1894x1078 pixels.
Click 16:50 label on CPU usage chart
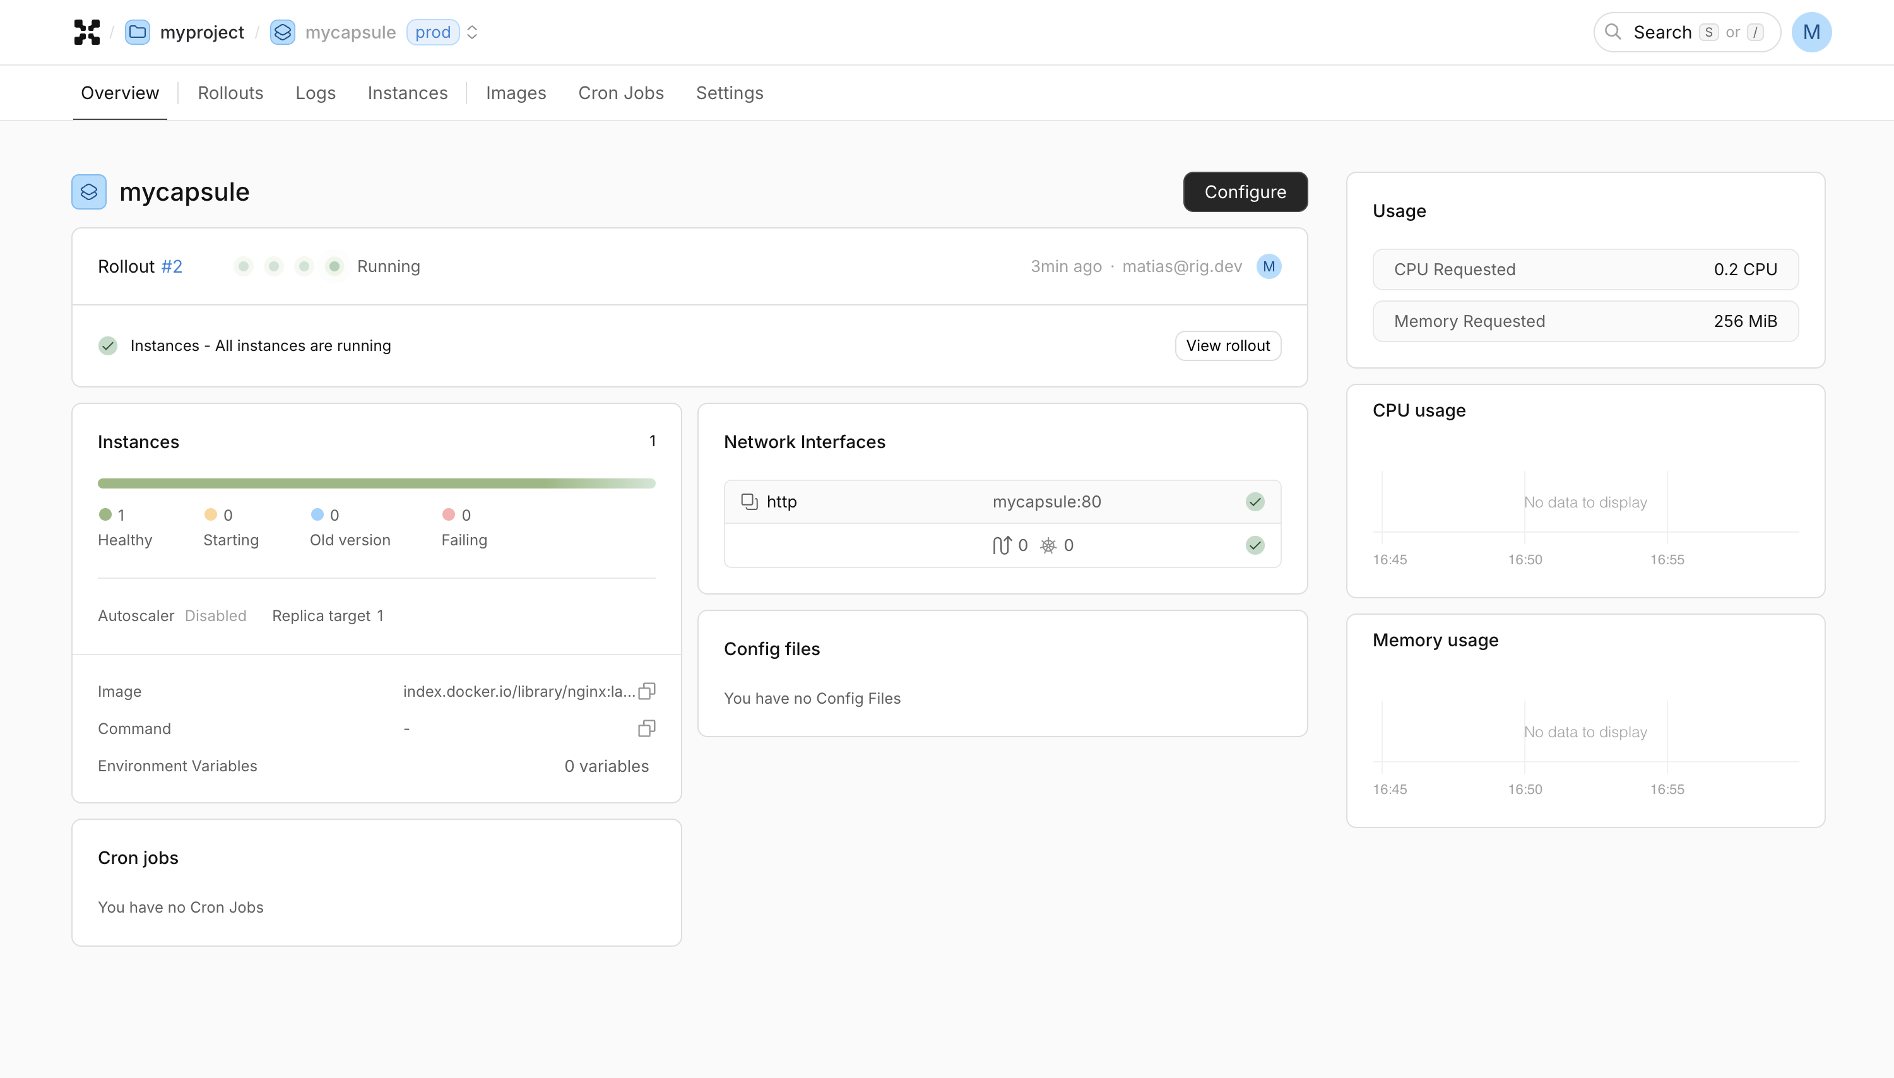1525,560
